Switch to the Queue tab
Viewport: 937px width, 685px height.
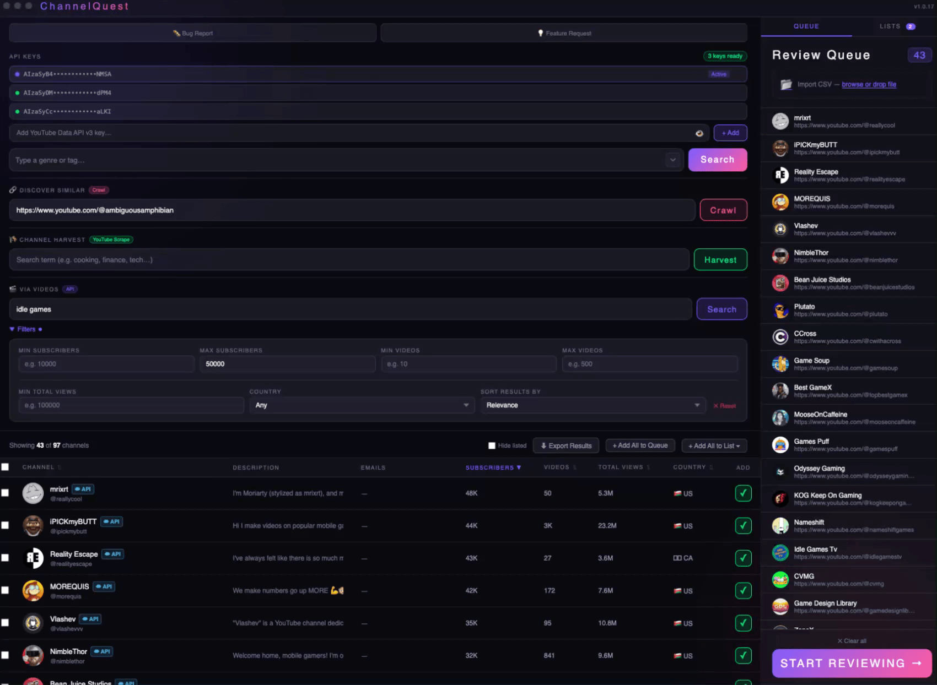tap(806, 26)
